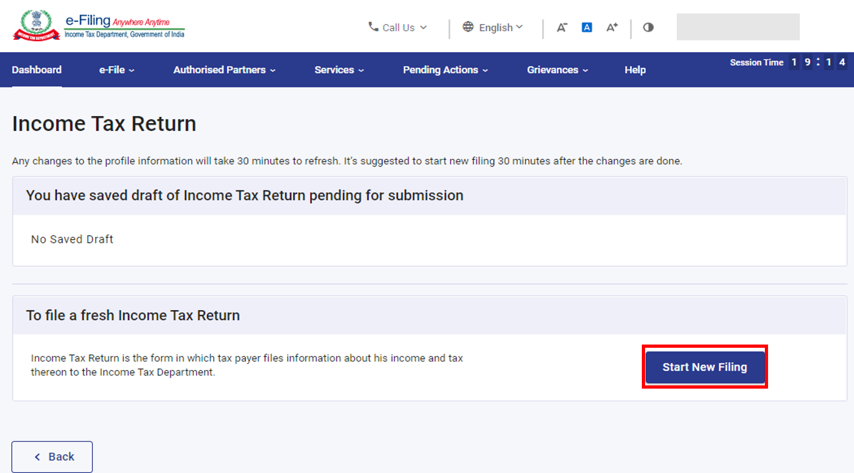Click the globe language icon
Viewport: 854px width, 473px height.
[x=468, y=27]
